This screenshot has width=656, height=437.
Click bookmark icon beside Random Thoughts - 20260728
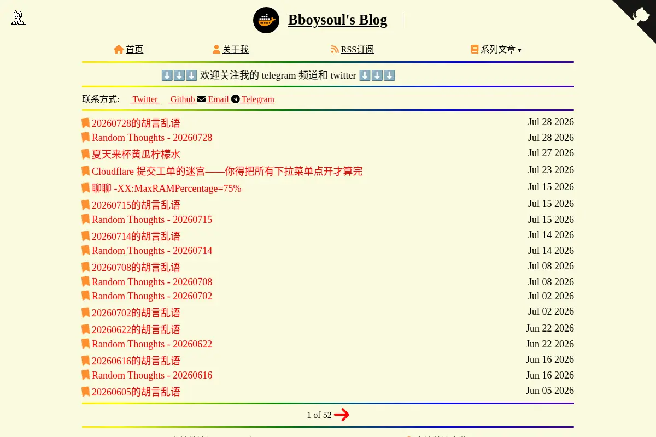[x=86, y=137]
